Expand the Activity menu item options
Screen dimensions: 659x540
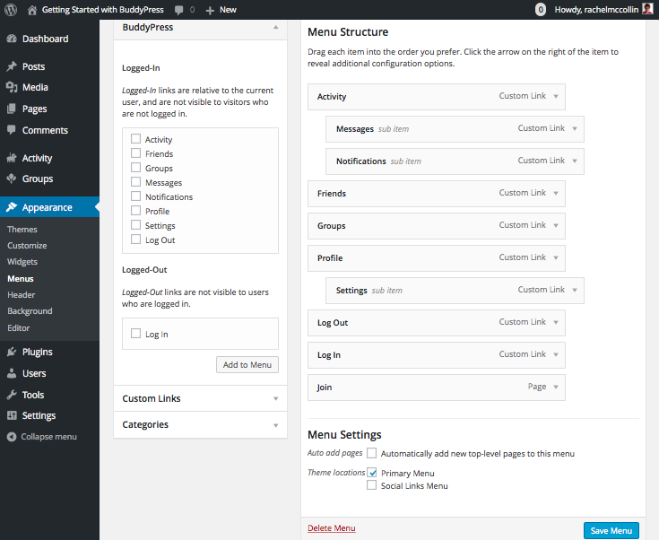[556, 96]
